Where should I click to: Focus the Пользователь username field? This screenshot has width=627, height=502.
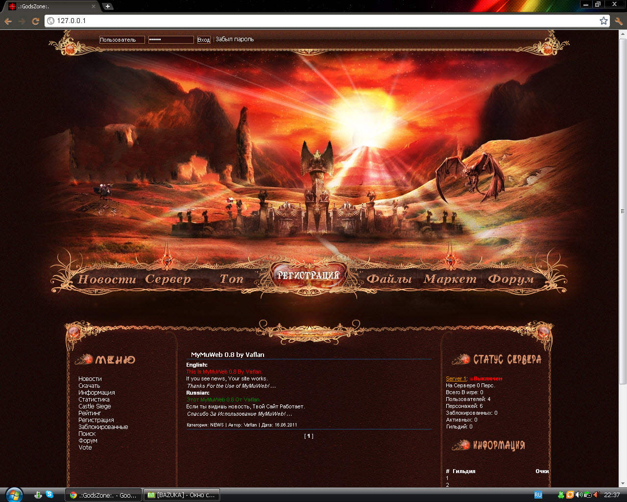(122, 40)
